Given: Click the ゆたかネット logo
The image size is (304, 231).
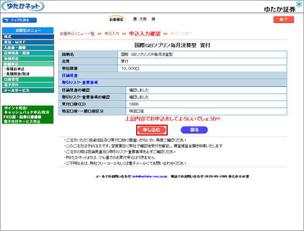Looking at the screenshot, I should [x=22, y=6].
